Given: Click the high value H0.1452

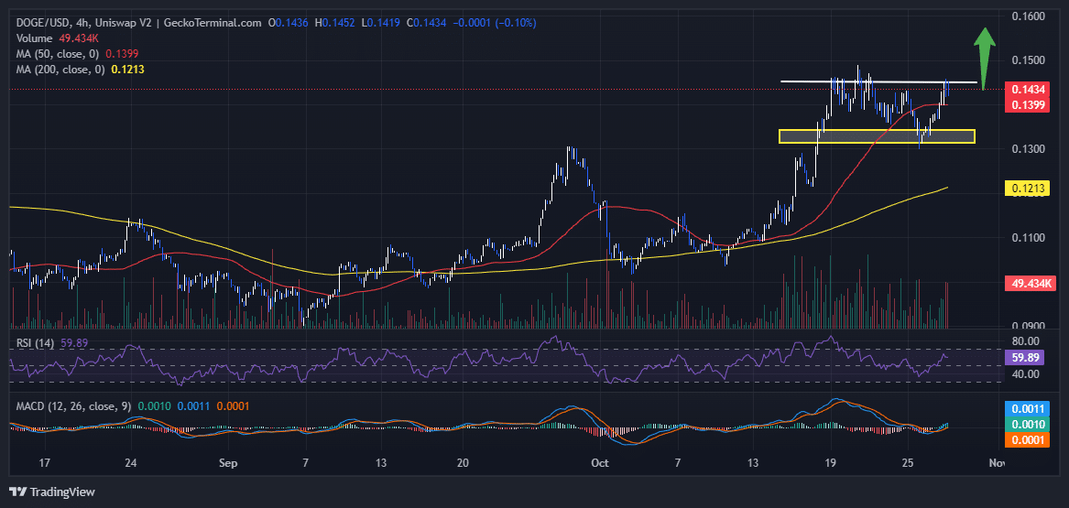Looking at the screenshot, I should pyautogui.click(x=335, y=23).
